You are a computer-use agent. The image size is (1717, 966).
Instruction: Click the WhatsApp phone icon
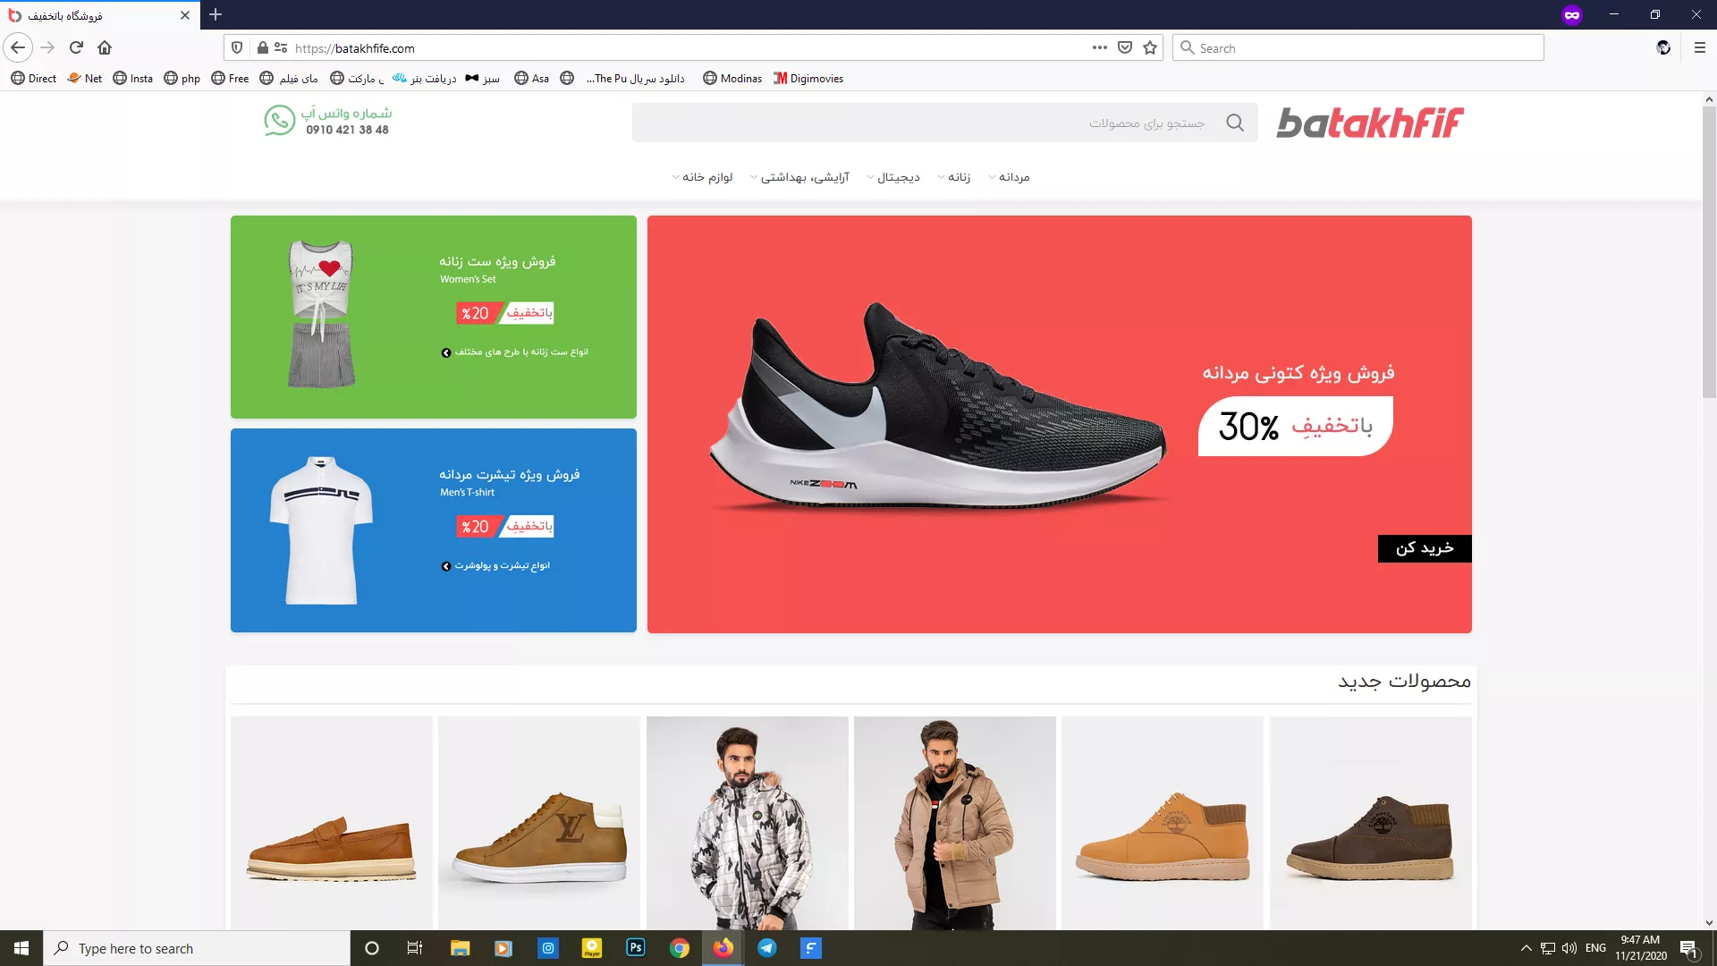point(279,121)
